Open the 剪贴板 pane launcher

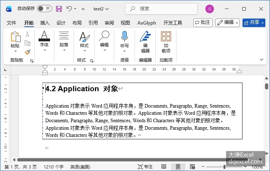click(32, 61)
